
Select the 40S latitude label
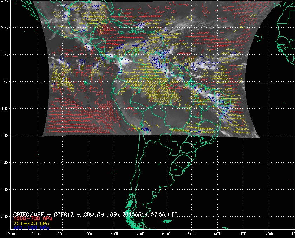5,190
